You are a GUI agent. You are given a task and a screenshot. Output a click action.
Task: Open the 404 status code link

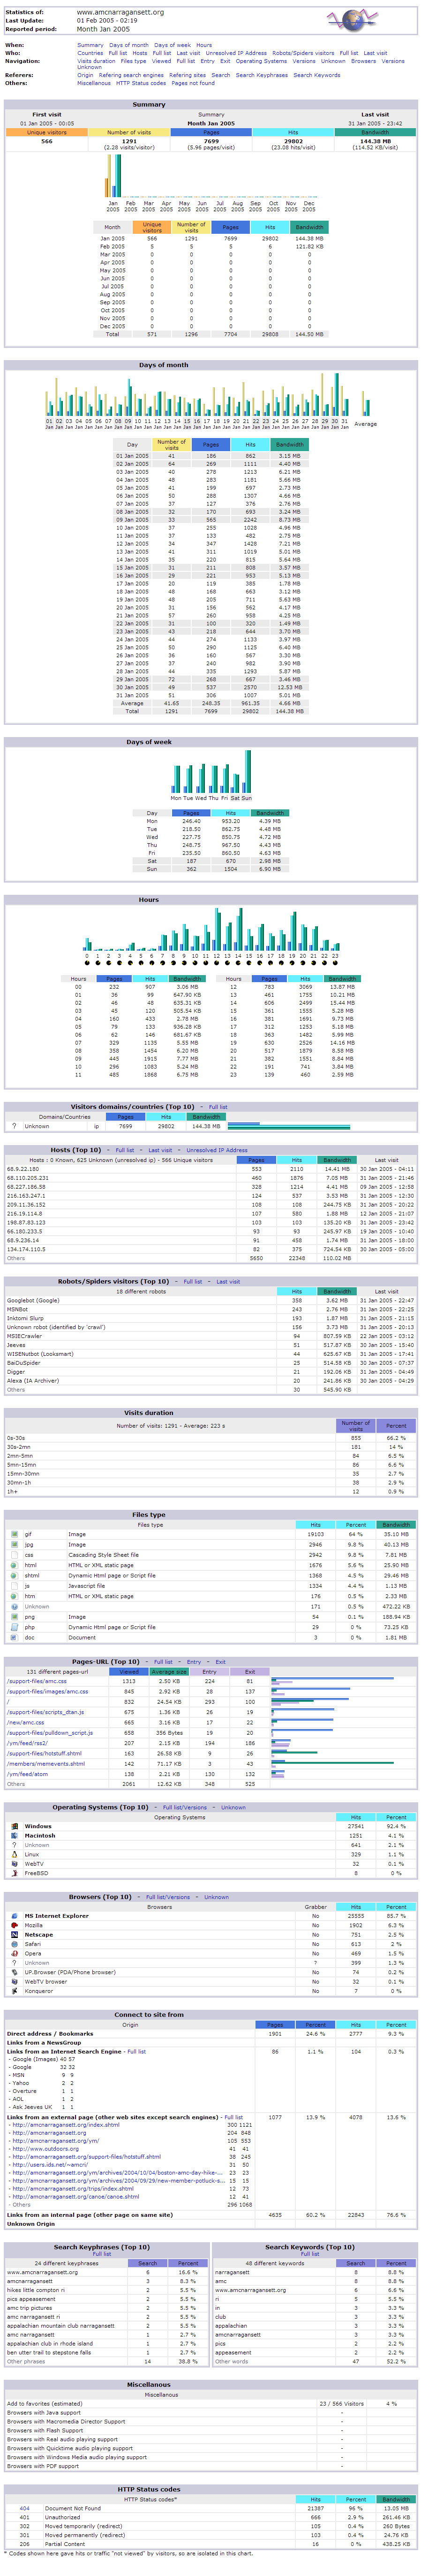[x=24, y=2508]
